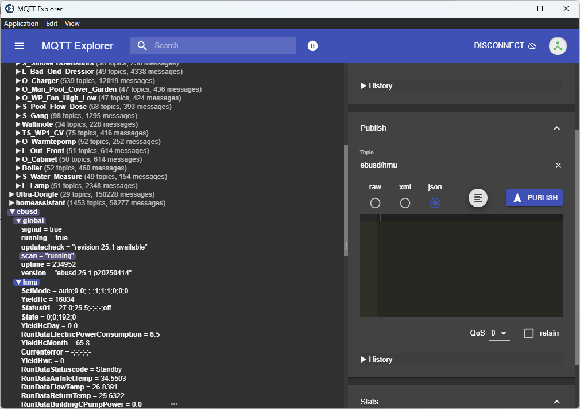Viewport: 580px width, 409px height.
Task: Pause updates with the pause icon
Action: click(x=312, y=46)
